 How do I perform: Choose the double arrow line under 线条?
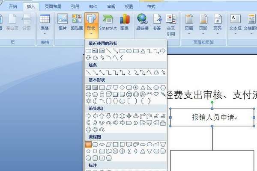[x=102, y=72]
